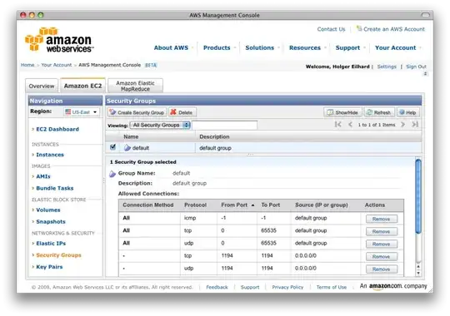Click the details scrollbar down arrow
Viewport: 450px width, 316px height.
pos(418,273)
